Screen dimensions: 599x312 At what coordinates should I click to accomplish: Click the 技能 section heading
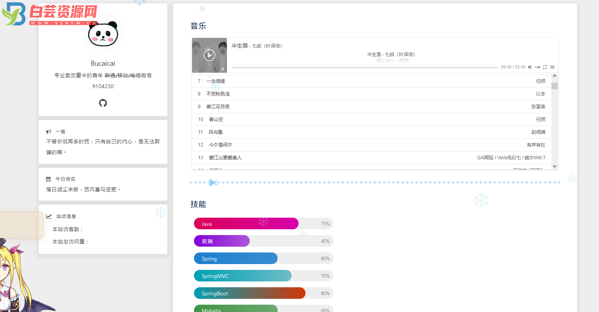[198, 204]
